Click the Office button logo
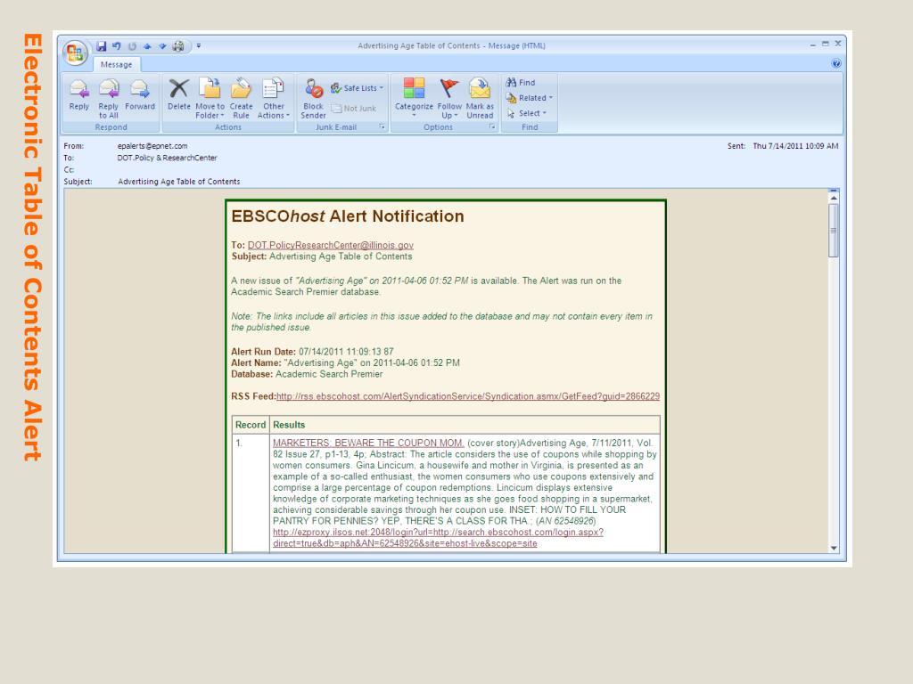 pyautogui.click(x=75, y=53)
